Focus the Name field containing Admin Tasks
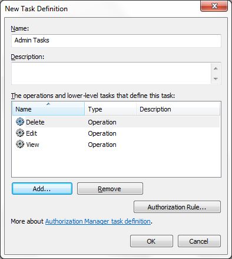 (x=116, y=41)
